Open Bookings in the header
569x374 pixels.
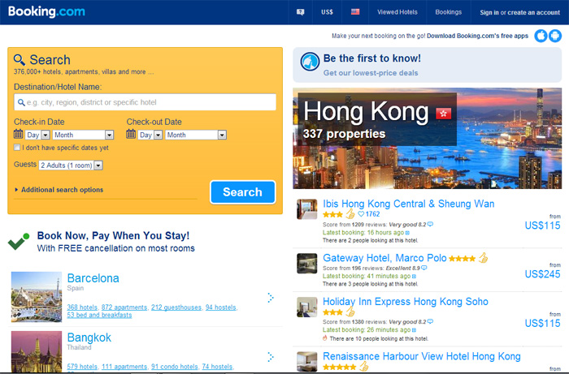[x=449, y=12]
